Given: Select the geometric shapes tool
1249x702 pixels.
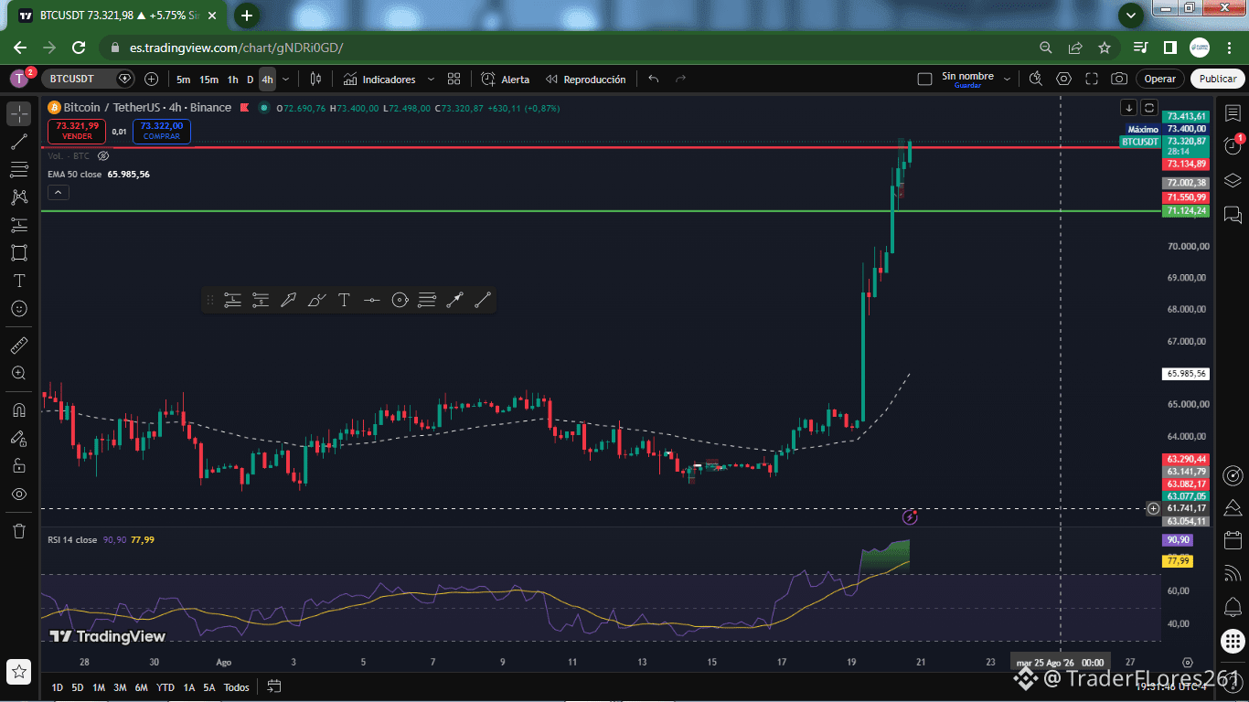Looking at the screenshot, I should click(19, 252).
